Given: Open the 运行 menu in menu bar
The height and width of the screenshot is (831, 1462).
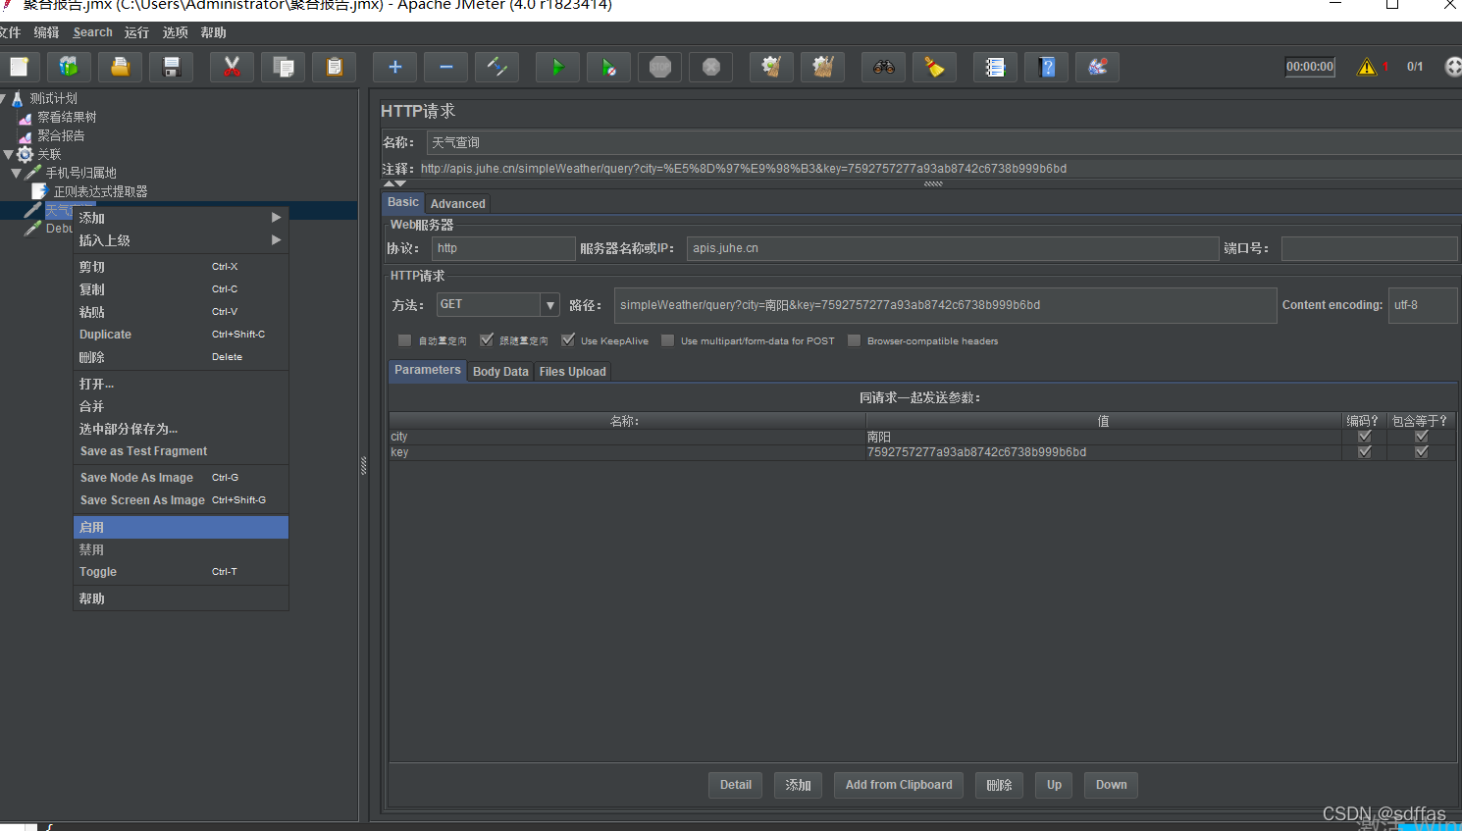Looking at the screenshot, I should pyautogui.click(x=136, y=32).
